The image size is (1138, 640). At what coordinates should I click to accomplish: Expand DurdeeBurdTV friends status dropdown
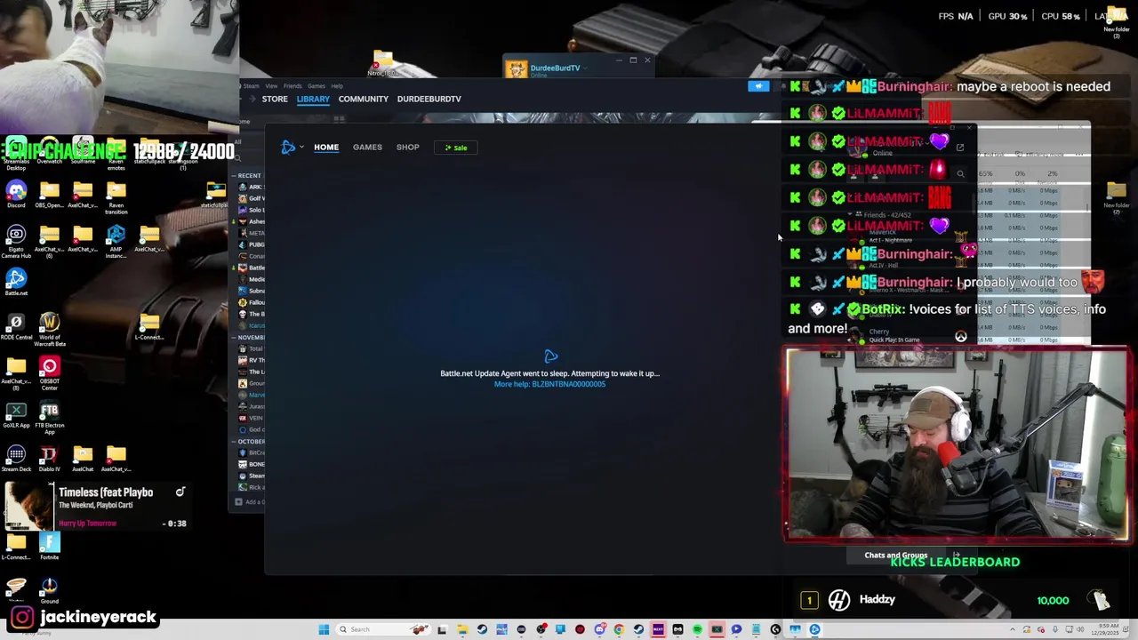pyautogui.click(x=584, y=68)
